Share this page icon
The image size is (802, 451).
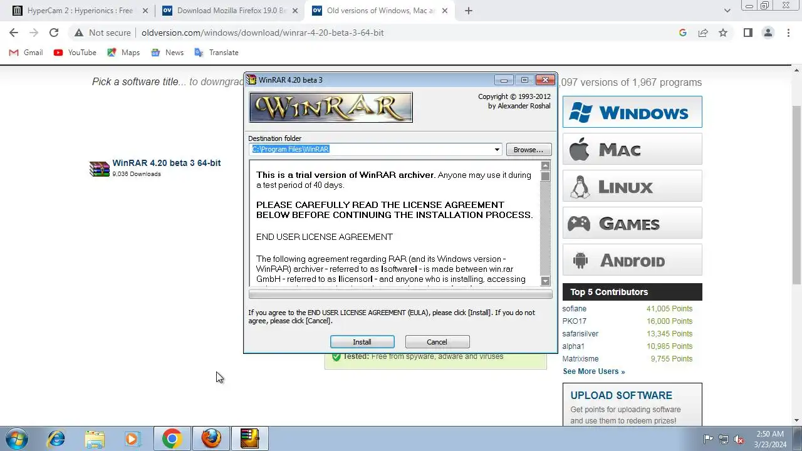pyautogui.click(x=703, y=33)
